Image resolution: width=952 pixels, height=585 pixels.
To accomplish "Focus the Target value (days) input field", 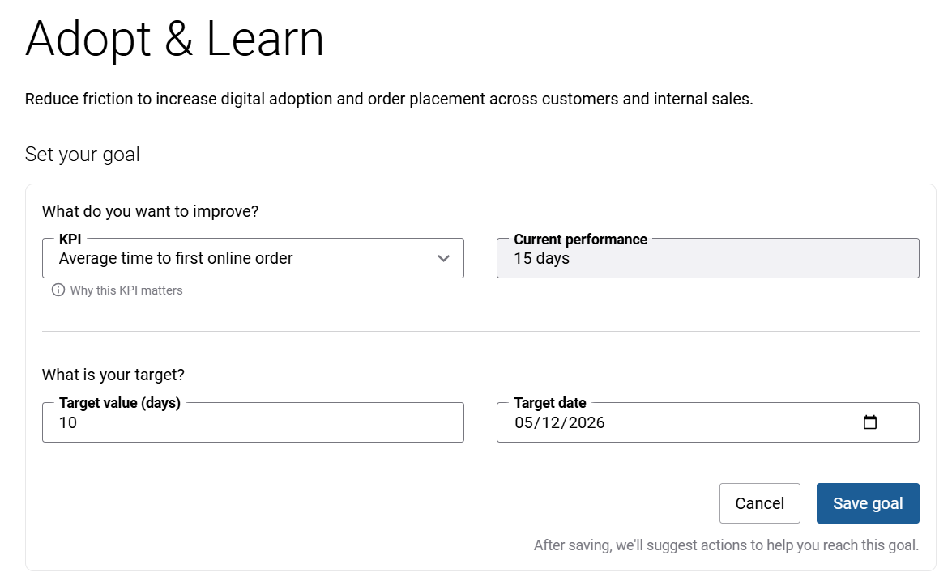I will click(253, 422).
